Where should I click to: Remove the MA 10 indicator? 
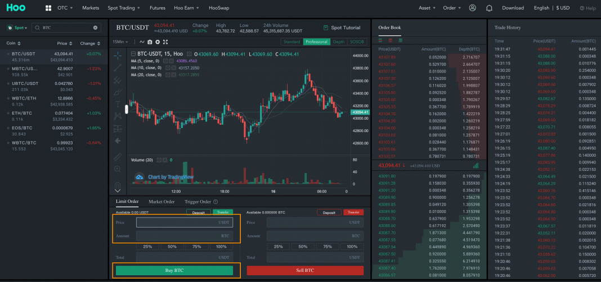click(x=173, y=68)
